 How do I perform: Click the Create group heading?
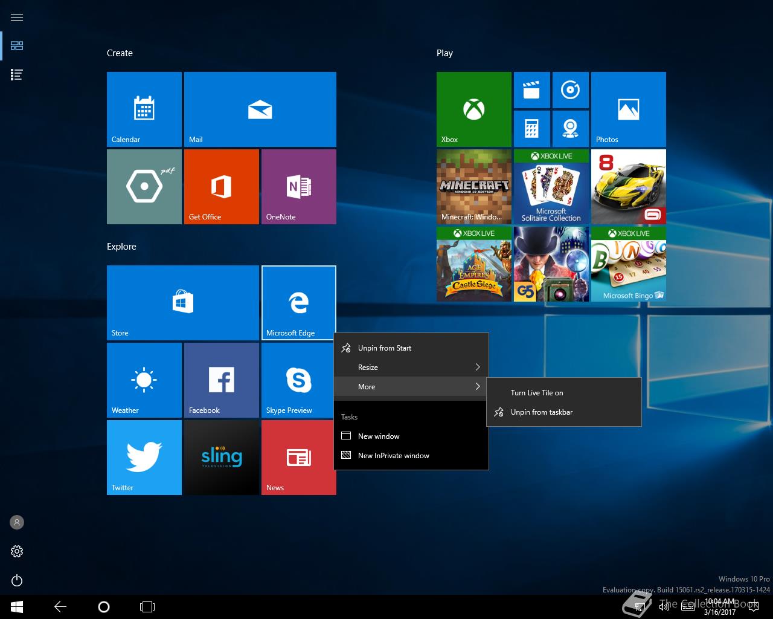(120, 53)
